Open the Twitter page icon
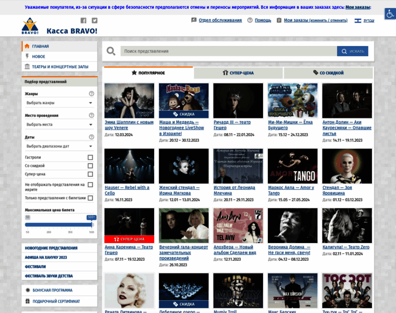 pos(94,20)
